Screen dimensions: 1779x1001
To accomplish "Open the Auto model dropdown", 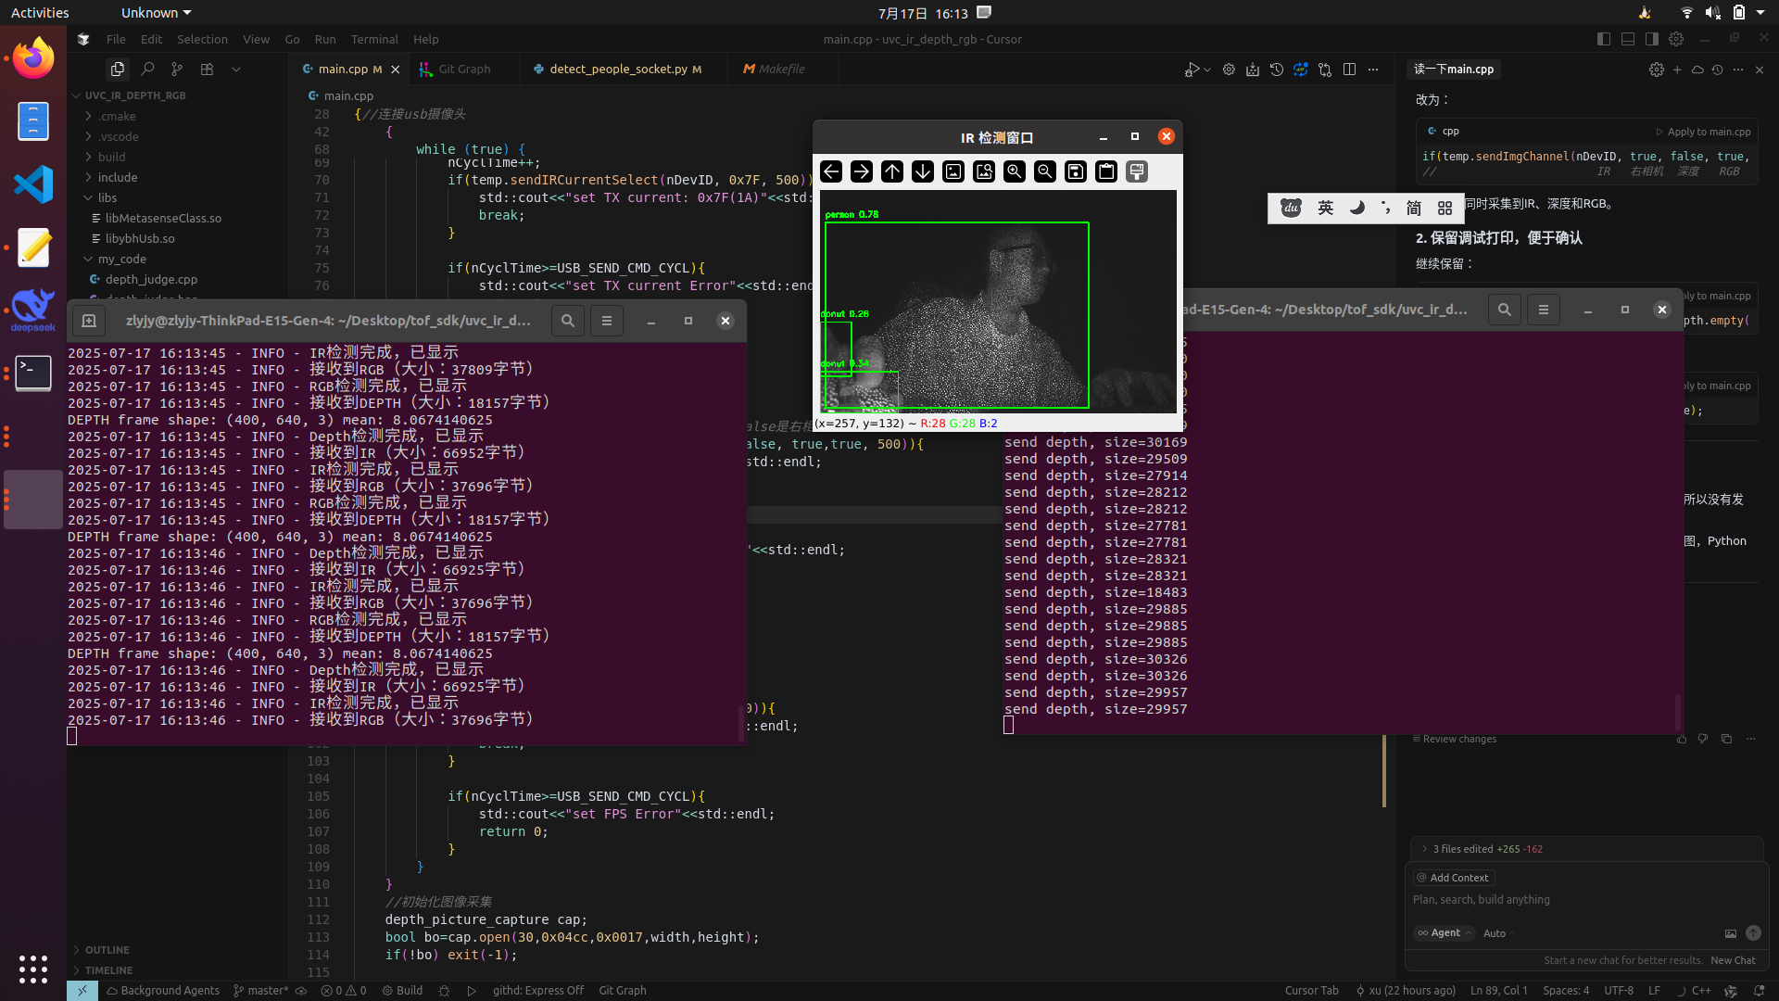I will click(1498, 933).
